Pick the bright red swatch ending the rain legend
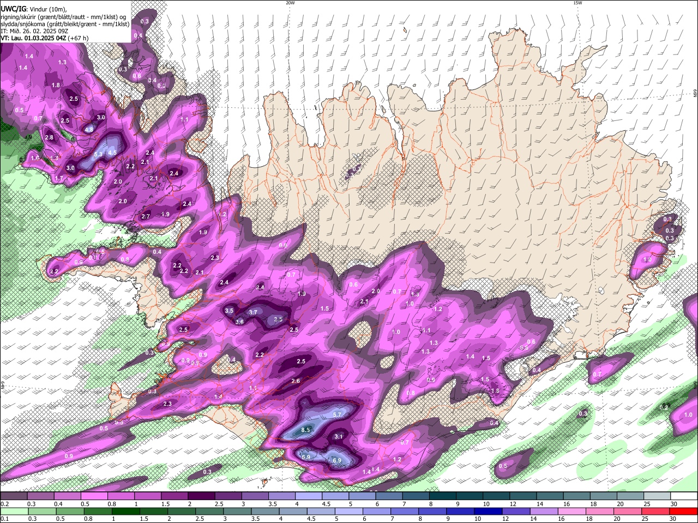The height and width of the screenshot is (523, 698). point(684,511)
